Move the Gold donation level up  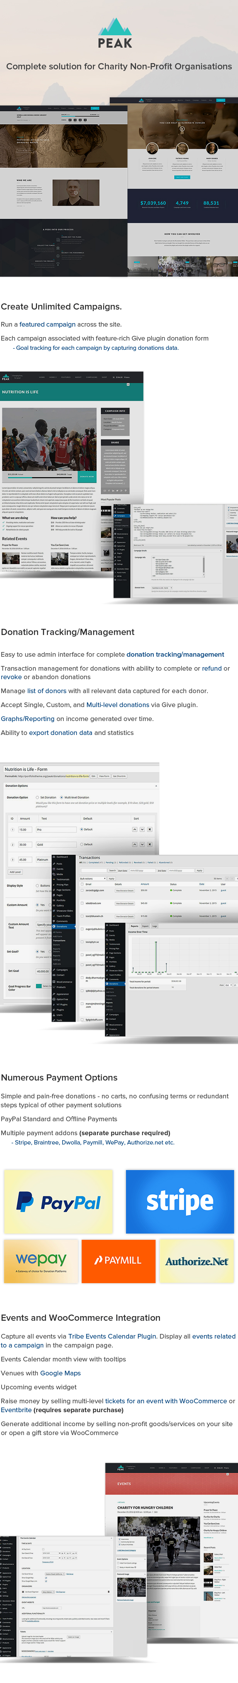click(x=135, y=844)
